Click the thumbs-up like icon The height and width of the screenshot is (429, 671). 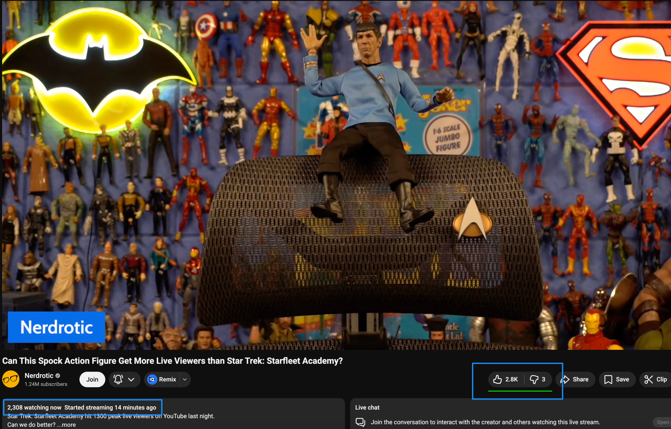tap(497, 379)
